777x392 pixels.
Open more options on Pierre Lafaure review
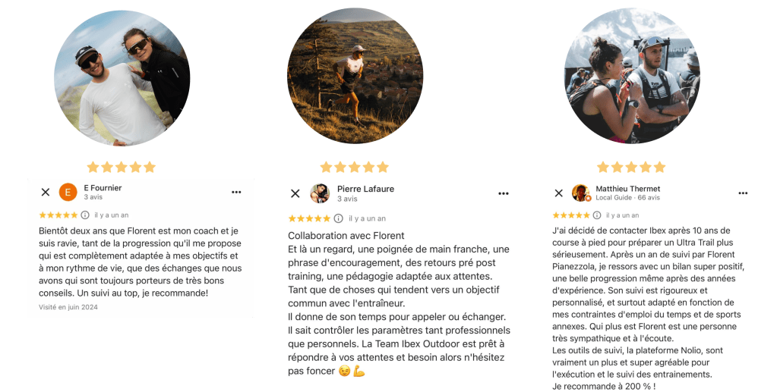coord(504,193)
